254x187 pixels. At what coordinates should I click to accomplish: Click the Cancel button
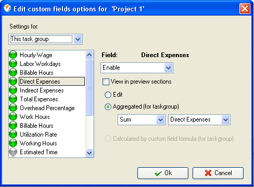coord(218,173)
